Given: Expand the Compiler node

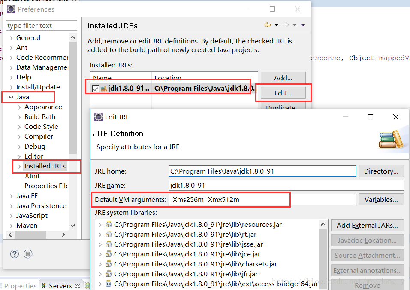Looking at the screenshot, I should pyautogui.click(x=19, y=137).
